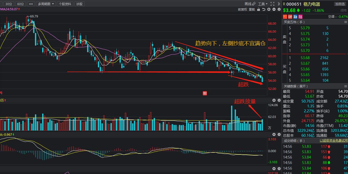Hide the volume panel with its X icon
348x174 pixels.
pyautogui.click(x=274, y=100)
